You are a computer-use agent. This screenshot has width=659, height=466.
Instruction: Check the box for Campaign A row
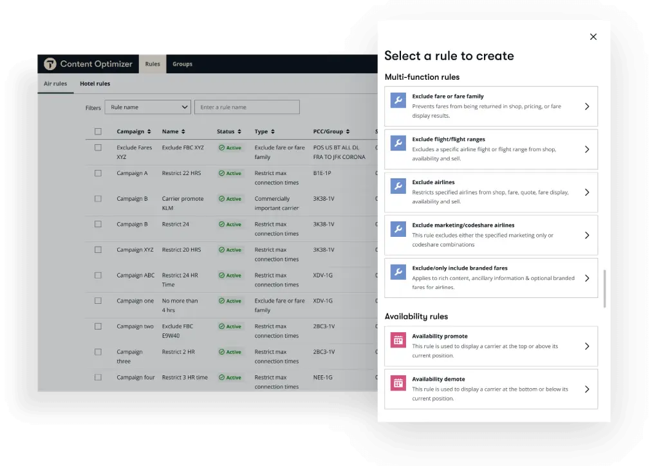[x=98, y=173]
